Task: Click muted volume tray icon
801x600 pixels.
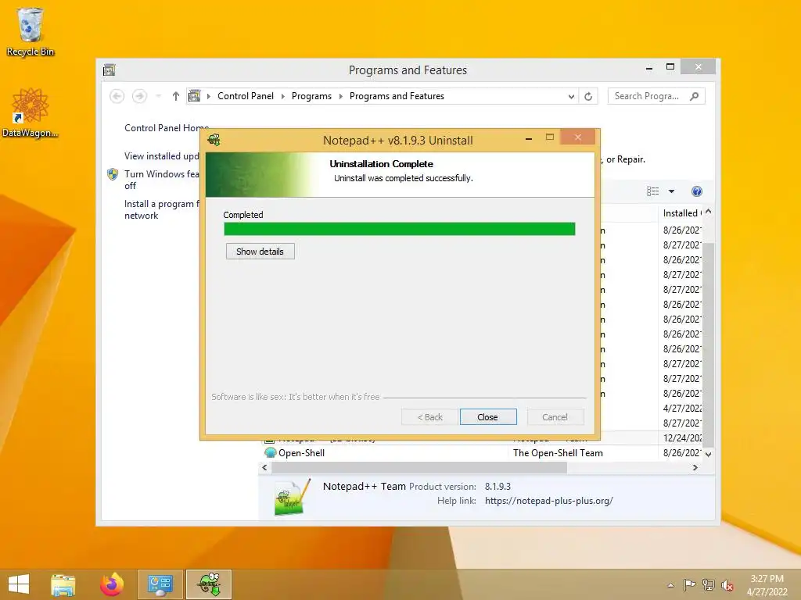Action: [727, 585]
